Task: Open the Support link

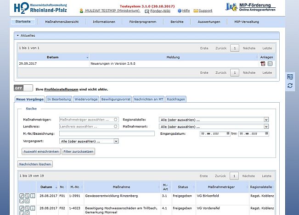Action: tap(205, 11)
